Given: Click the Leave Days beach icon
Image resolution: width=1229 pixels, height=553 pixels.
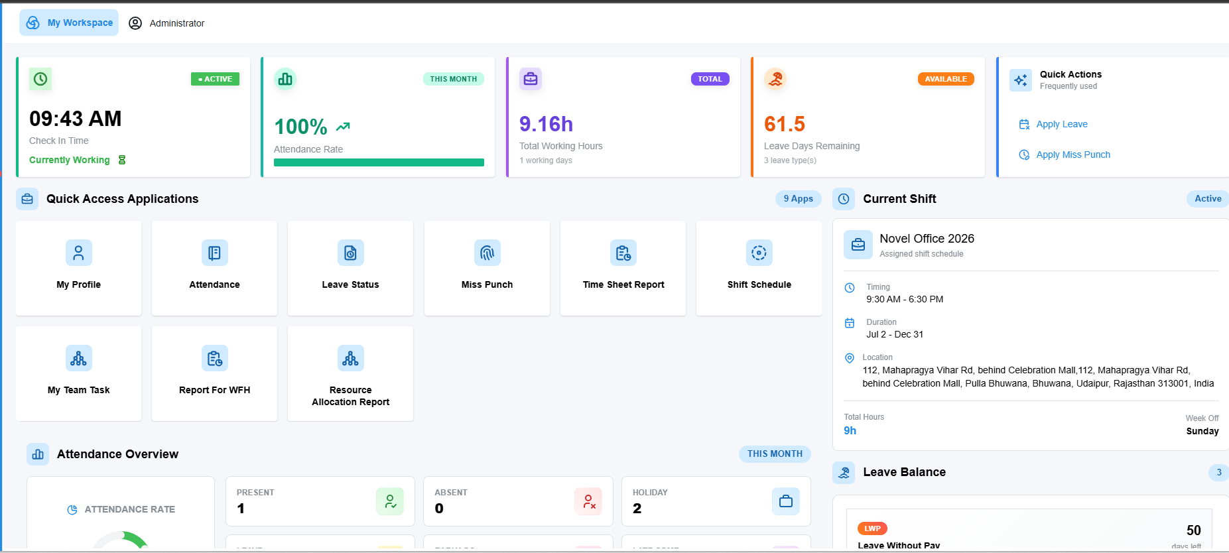Looking at the screenshot, I should tap(775, 79).
